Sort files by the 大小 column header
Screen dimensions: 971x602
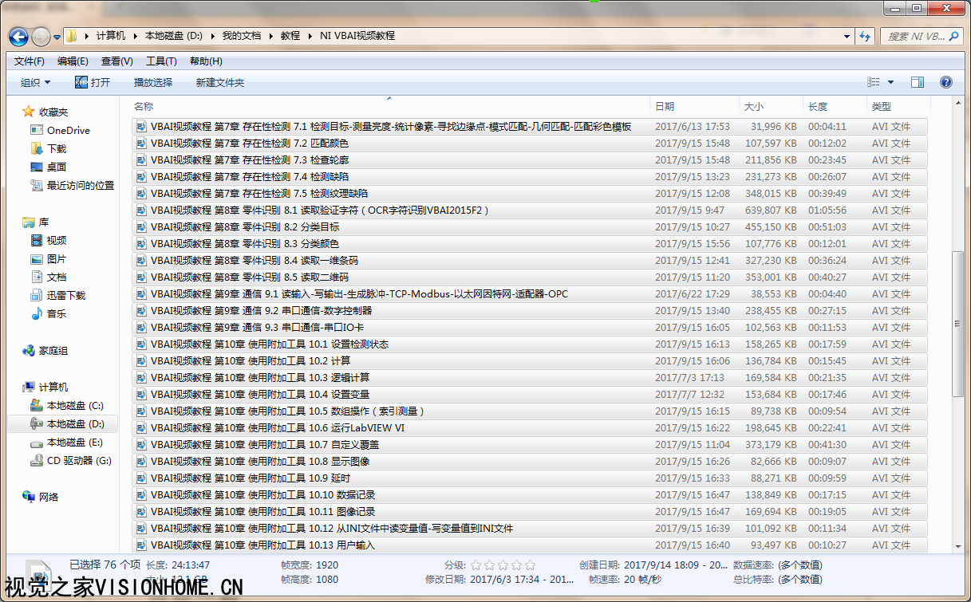pyautogui.click(x=753, y=106)
